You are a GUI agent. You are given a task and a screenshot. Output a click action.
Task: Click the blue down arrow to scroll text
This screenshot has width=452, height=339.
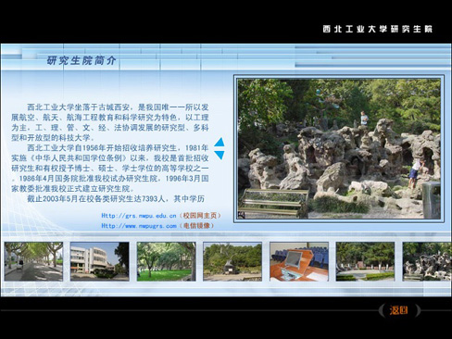pos(220,155)
